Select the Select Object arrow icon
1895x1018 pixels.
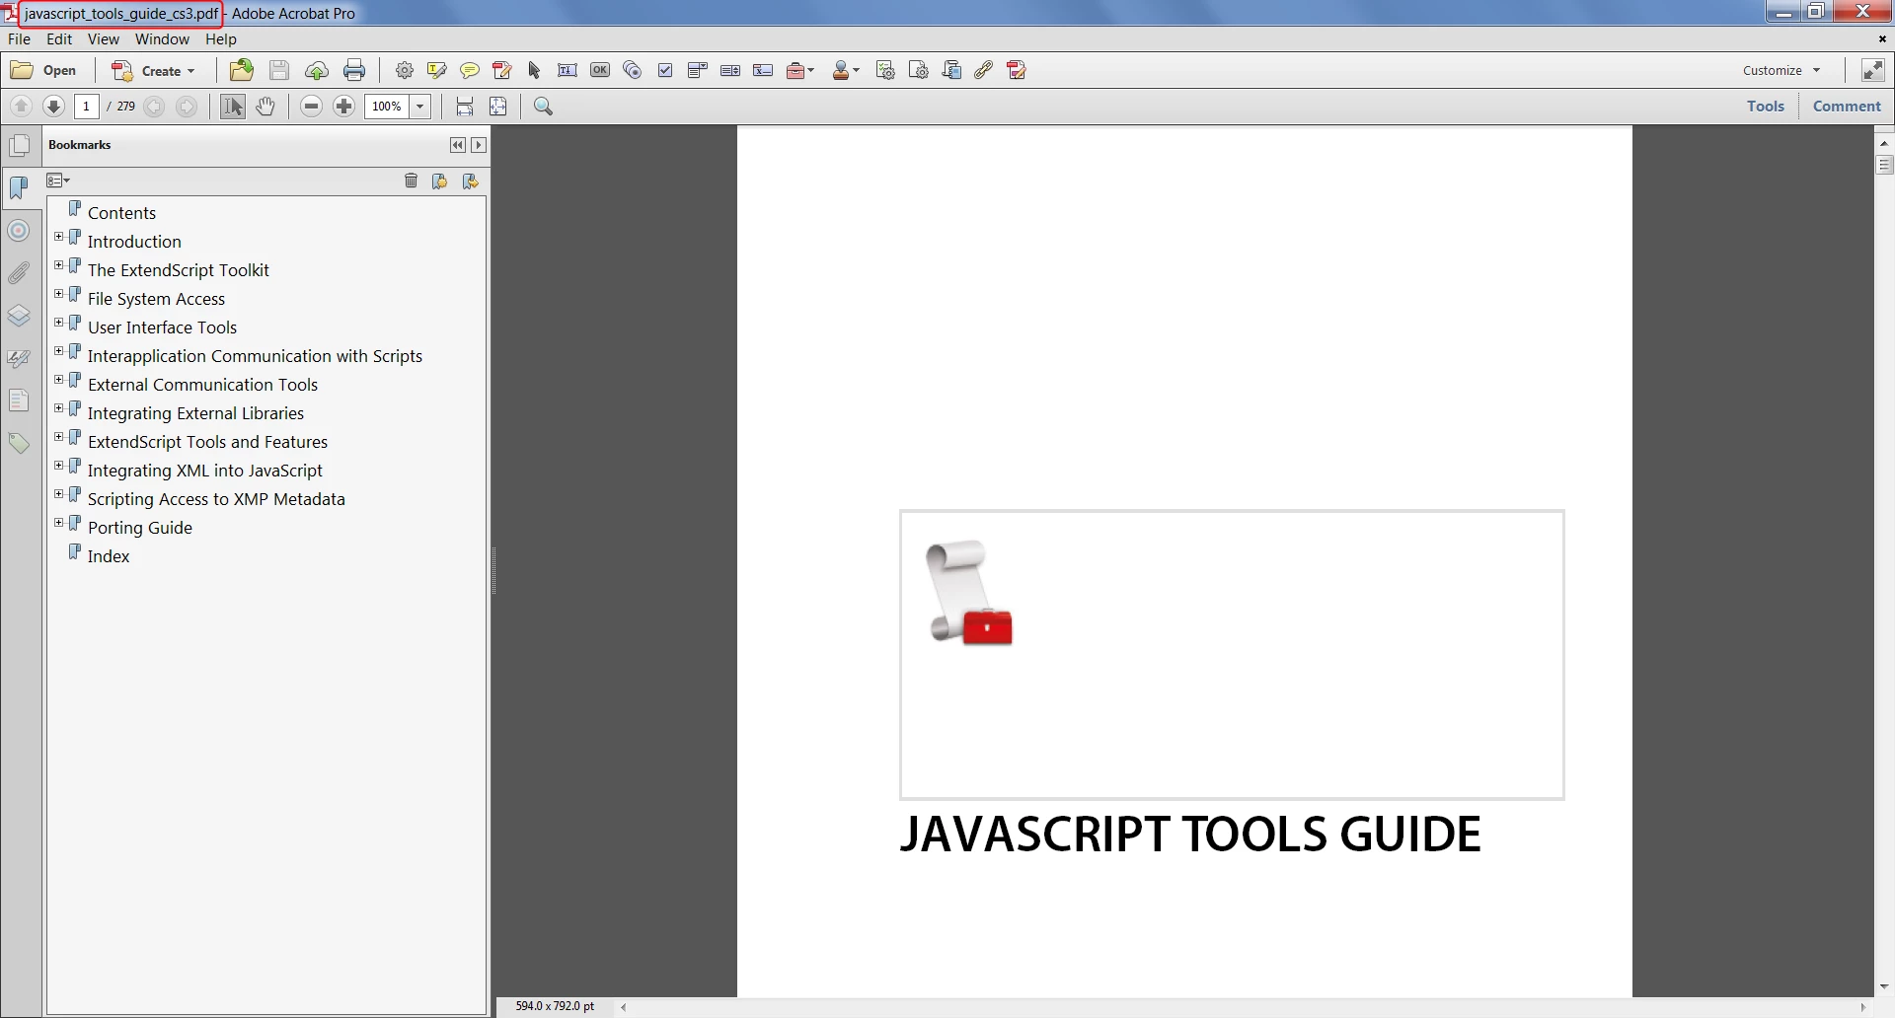[x=534, y=70]
